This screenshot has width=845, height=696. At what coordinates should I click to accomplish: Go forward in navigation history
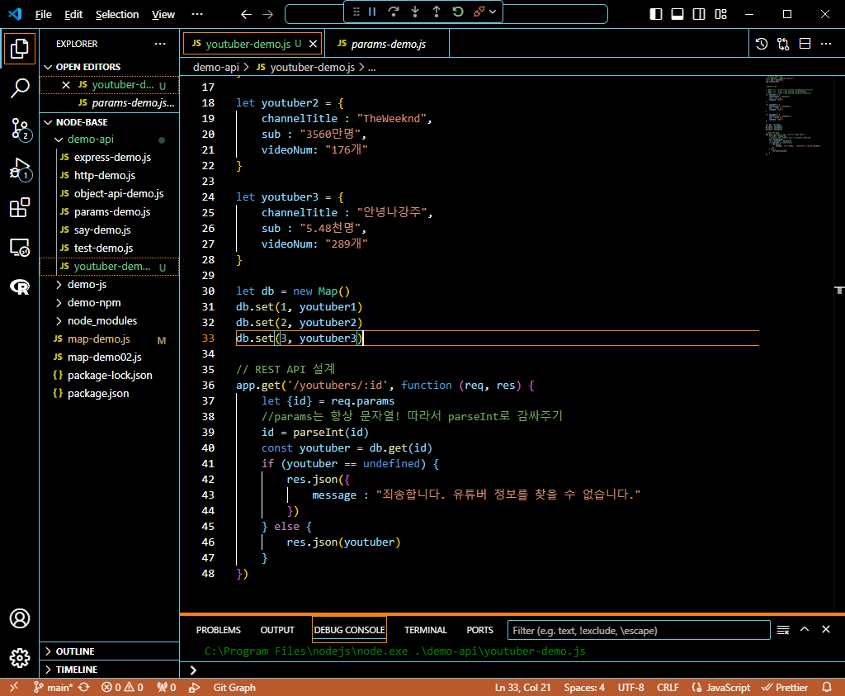pyautogui.click(x=268, y=15)
